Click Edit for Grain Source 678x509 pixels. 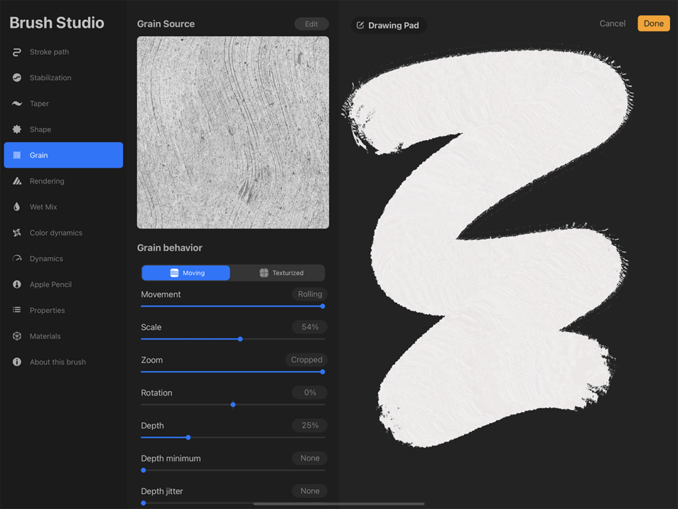pos(311,24)
